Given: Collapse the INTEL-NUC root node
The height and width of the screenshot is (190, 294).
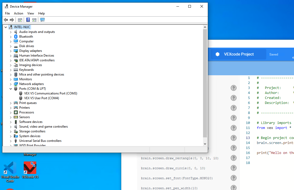Looking at the screenshot, I should click(x=6, y=27).
